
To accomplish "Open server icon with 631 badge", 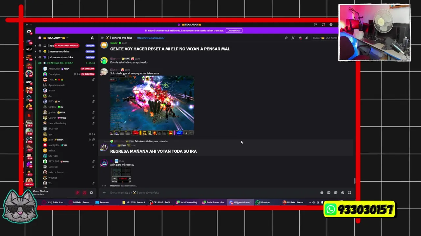I will point(29,131).
